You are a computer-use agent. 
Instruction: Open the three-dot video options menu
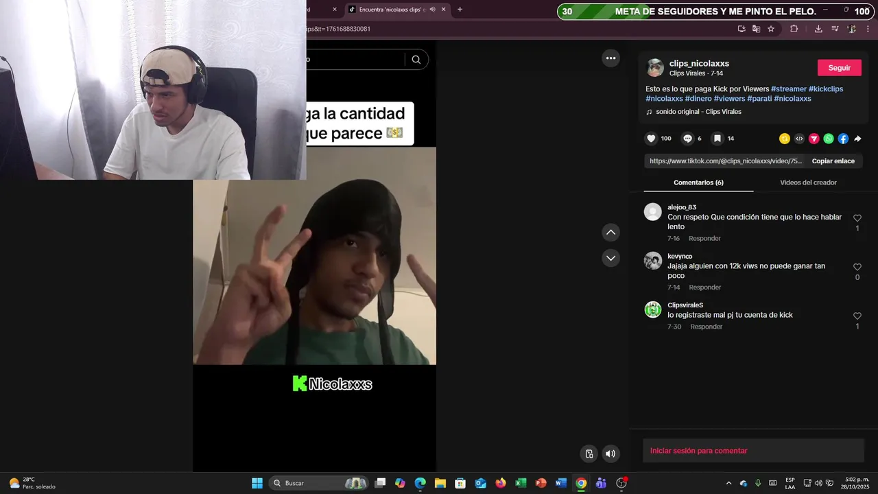(610, 58)
